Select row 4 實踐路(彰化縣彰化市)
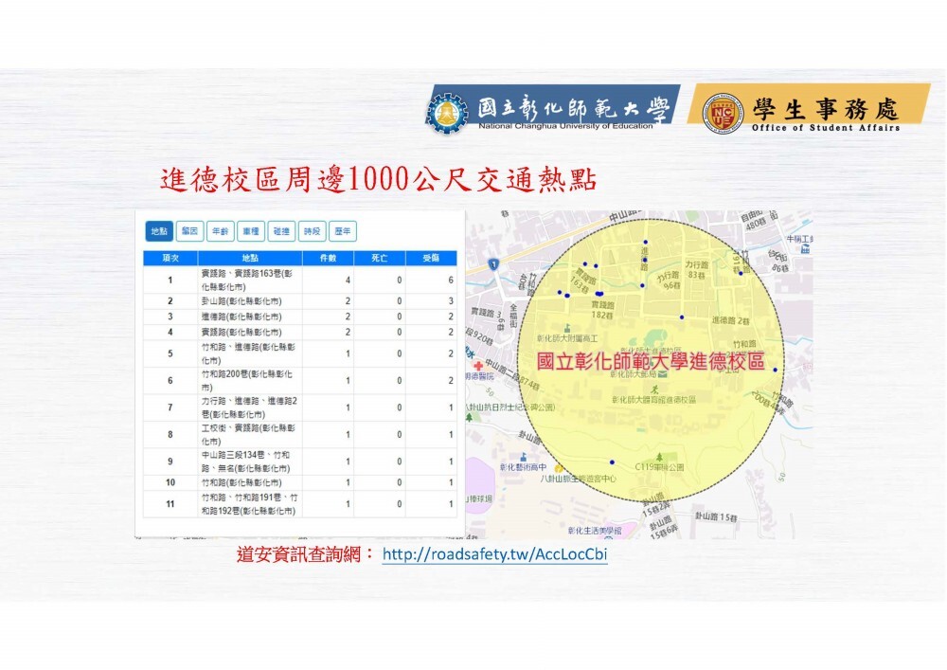 [x=299, y=333]
